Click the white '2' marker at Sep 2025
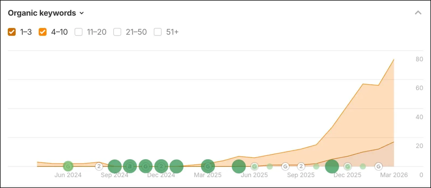The image size is (431, 188). 301,167
